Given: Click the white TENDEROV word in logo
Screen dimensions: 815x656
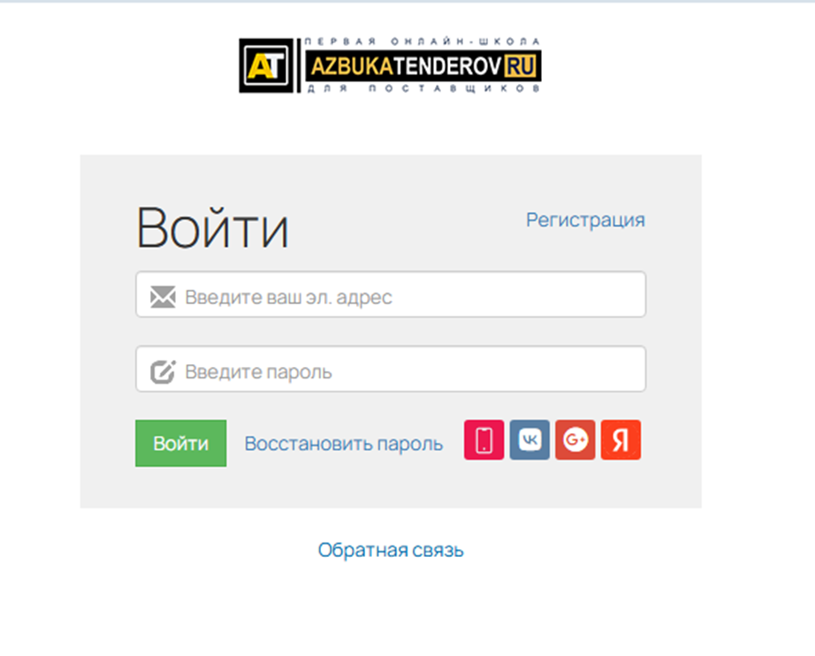Looking at the screenshot, I should coord(447,66).
